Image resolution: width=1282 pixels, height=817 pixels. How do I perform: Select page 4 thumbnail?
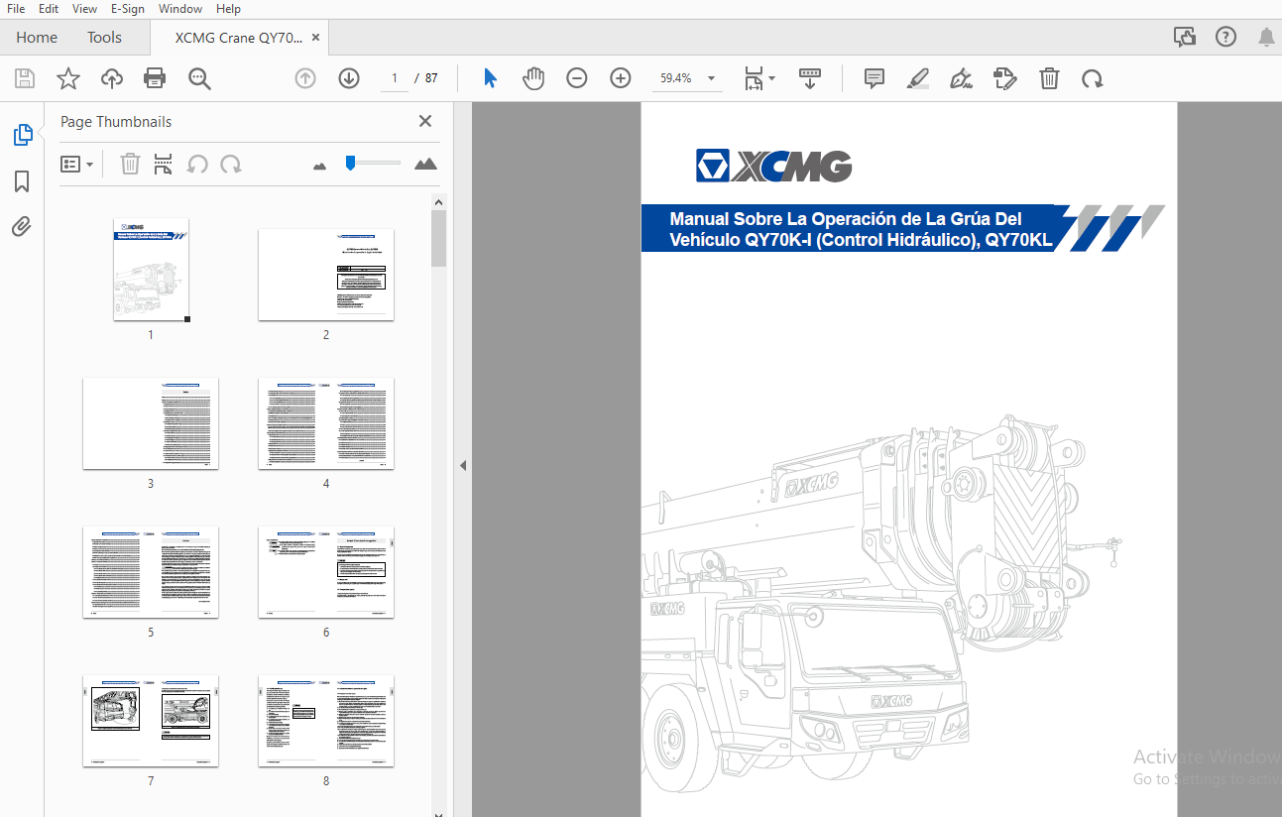click(326, 423)
